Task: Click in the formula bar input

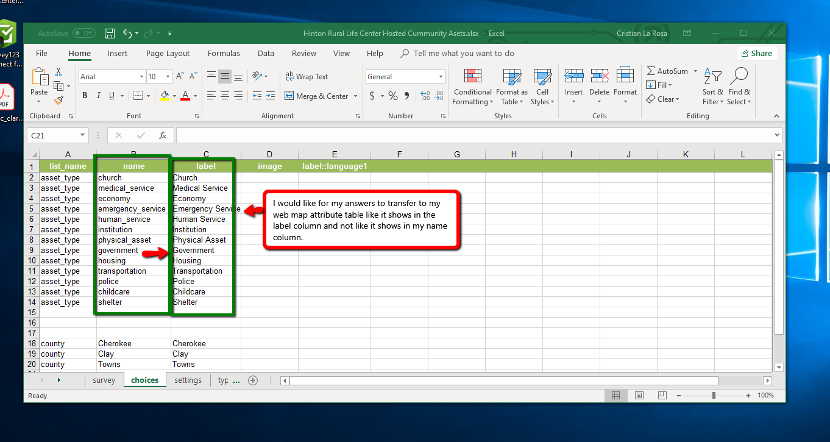Action: point(473,135)
